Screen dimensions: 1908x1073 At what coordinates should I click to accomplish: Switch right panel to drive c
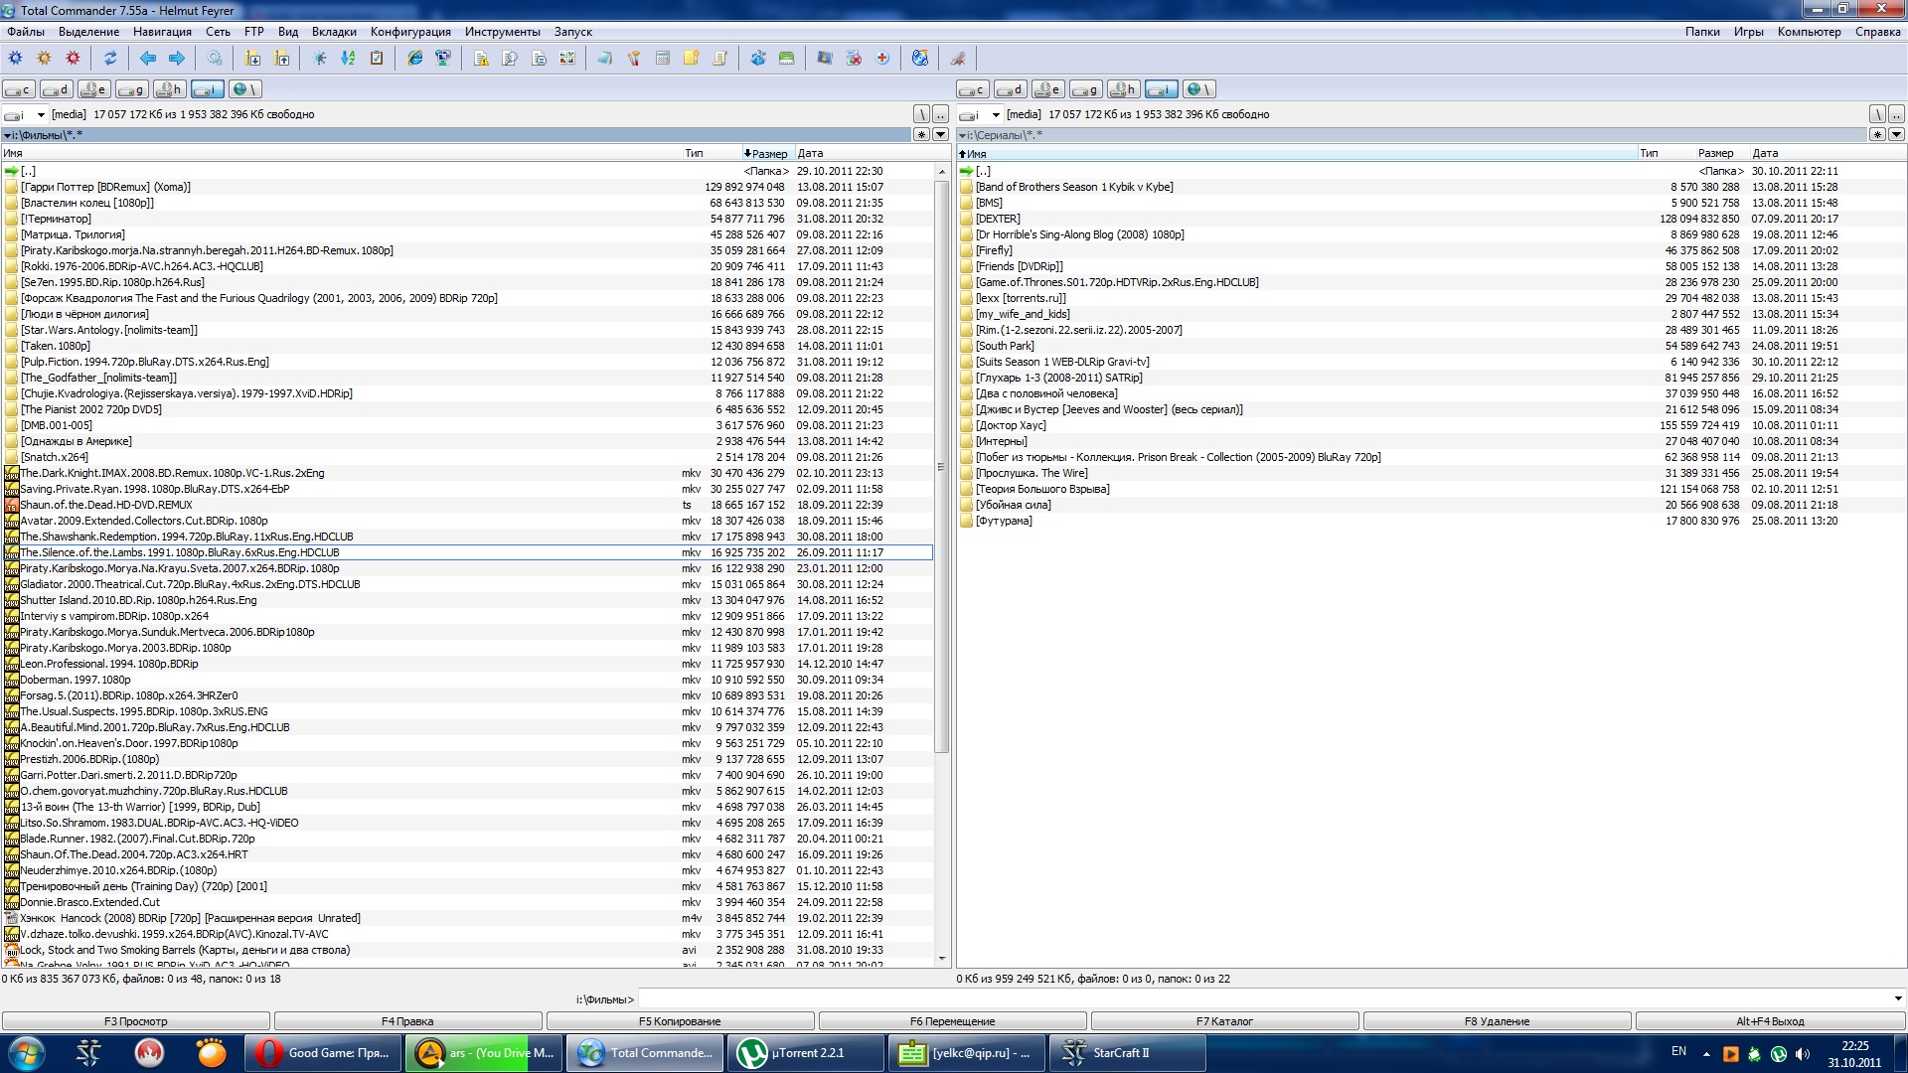[x=973, y=89]
